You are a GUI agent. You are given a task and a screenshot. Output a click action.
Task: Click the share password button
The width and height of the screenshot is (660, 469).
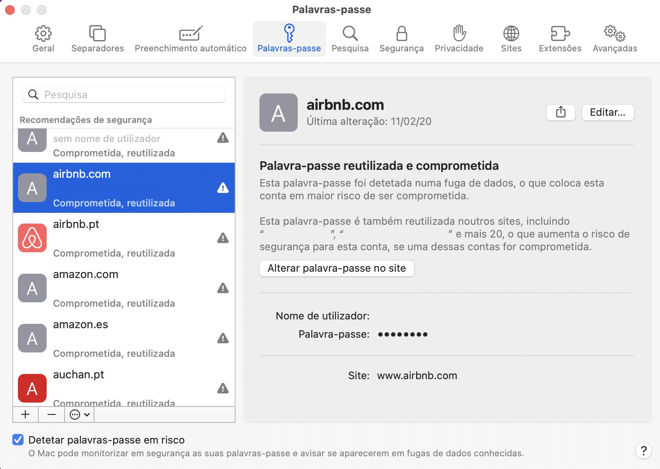click(561, 112)
